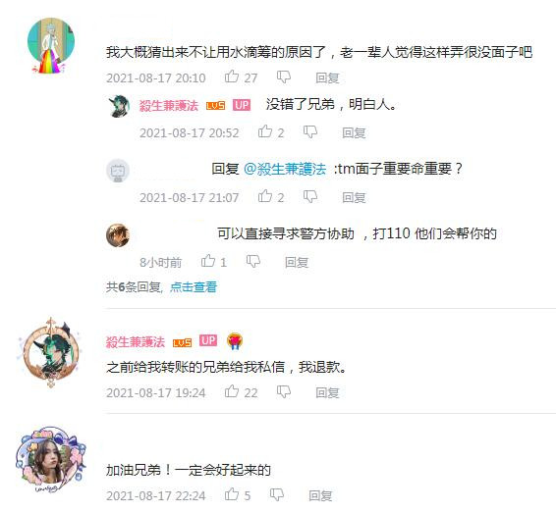The height and width of the screenshot is (512, 556).
Task: Like the reply saying 没错了兄弟，明白人
Action: click(265, 131)
